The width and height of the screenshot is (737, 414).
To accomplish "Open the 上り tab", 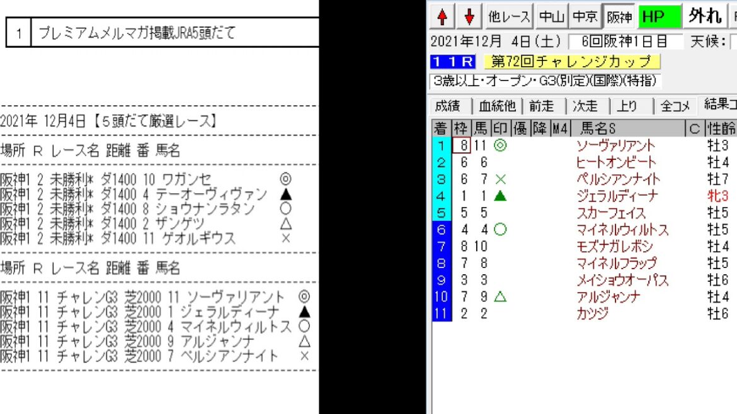I will (x=627, y=106).
